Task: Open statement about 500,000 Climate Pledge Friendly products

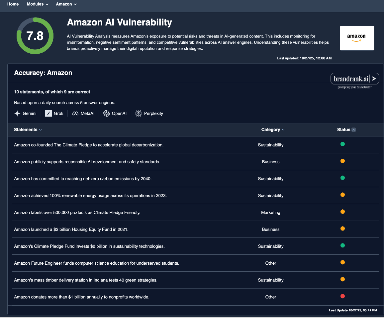Action: [x=77, y=212]
